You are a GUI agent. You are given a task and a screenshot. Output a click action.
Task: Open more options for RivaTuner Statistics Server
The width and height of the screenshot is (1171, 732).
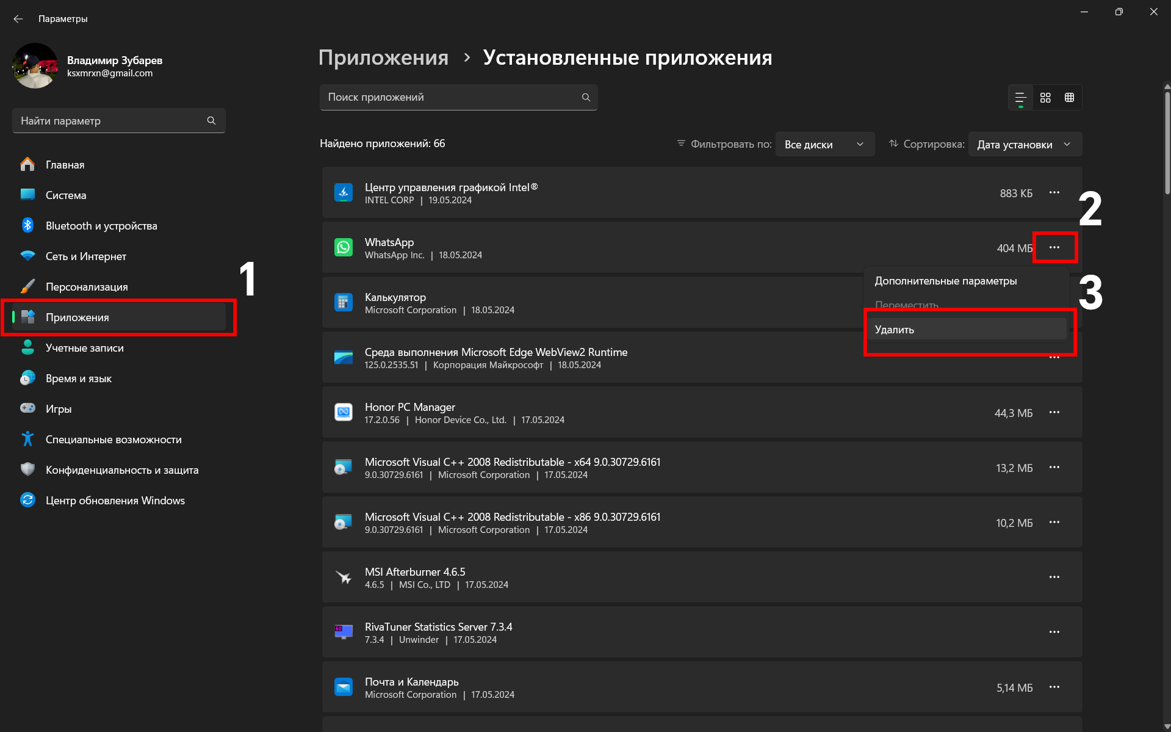pos(1054,632)
